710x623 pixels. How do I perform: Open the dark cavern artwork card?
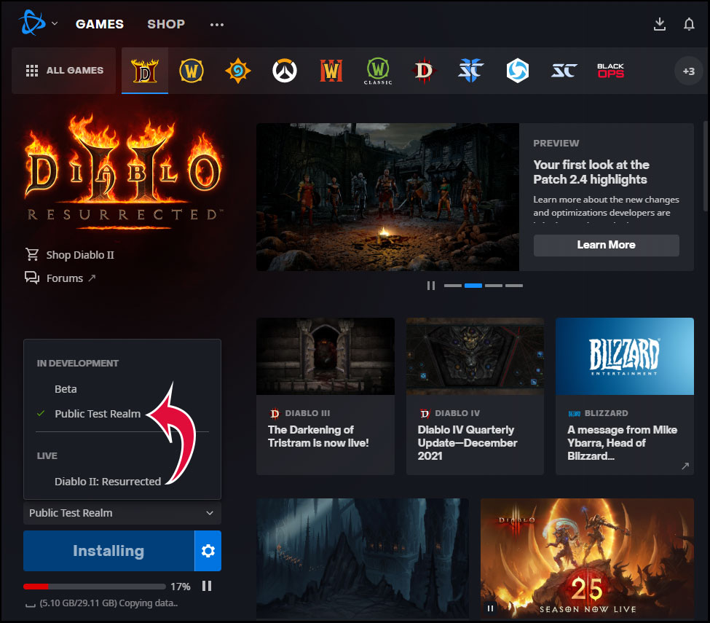coord(363,558)
